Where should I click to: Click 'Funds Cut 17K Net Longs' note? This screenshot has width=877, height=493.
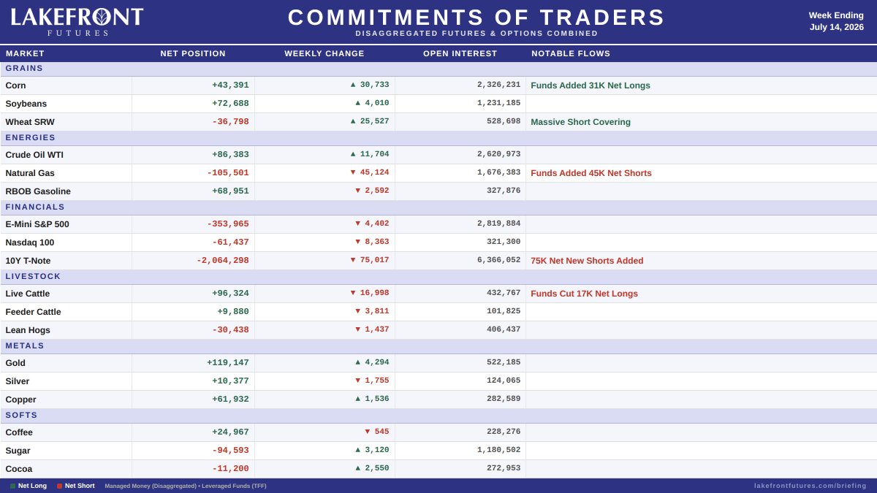584,294
